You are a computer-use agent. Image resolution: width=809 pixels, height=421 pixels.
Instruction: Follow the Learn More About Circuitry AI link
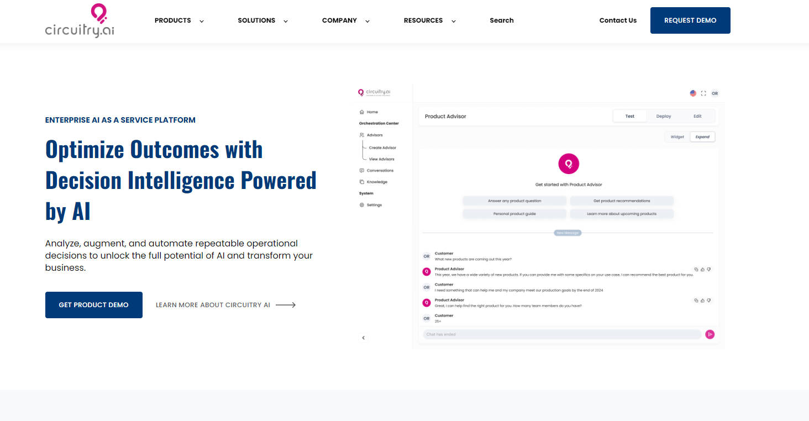tap(225, 305)
